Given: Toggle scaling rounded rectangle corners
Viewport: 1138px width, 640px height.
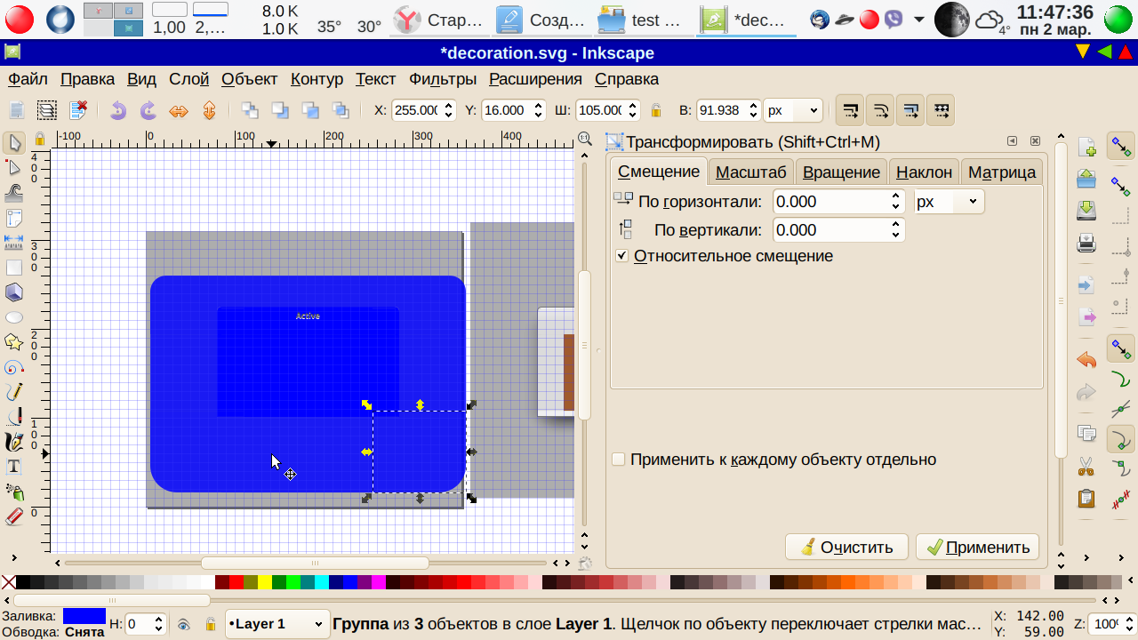Looking at the screenshot, I should point(880,110).
